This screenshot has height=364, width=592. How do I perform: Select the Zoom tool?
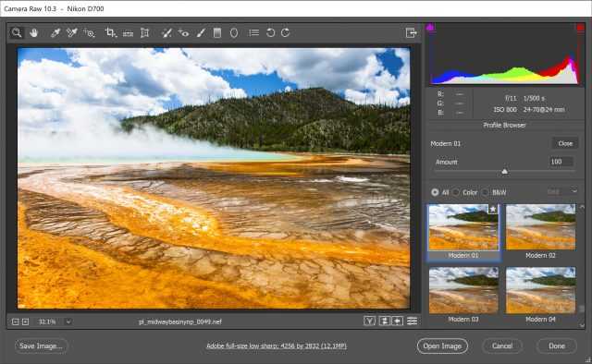click(17, 33)
